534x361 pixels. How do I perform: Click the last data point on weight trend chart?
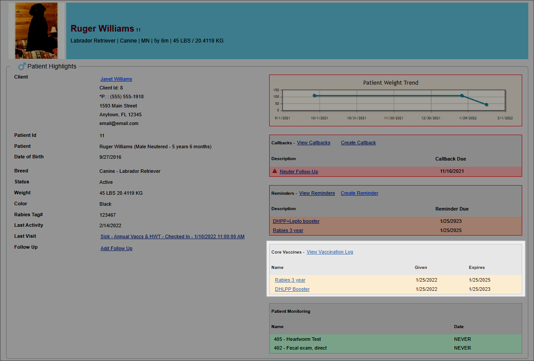[x=486, y=104]
